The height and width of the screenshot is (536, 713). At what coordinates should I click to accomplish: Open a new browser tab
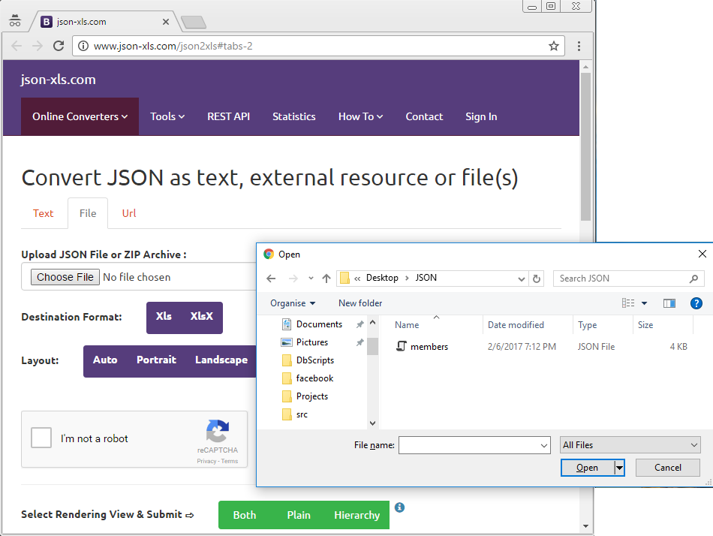click(193, 22)
